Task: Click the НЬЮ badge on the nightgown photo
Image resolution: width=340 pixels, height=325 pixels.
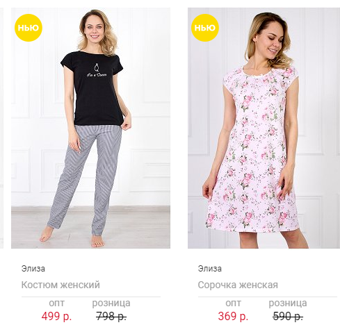Action: pos(205,28)
